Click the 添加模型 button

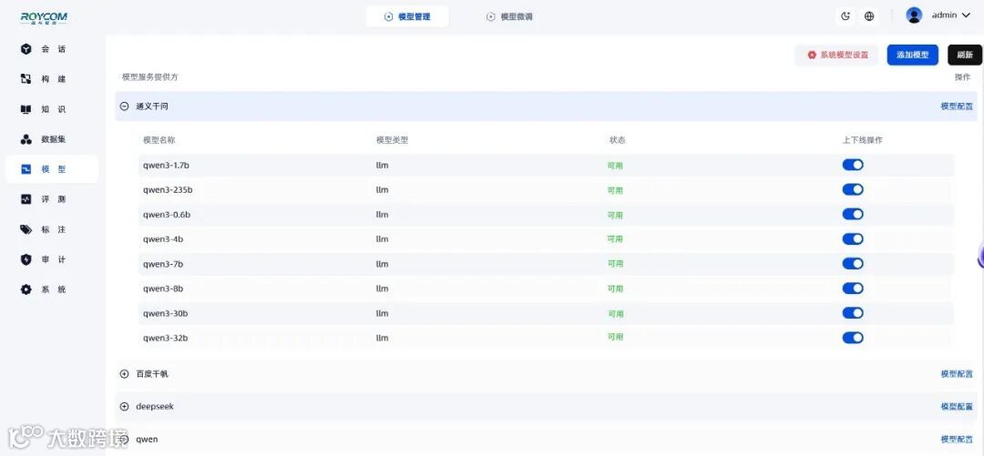click(912, 56)
